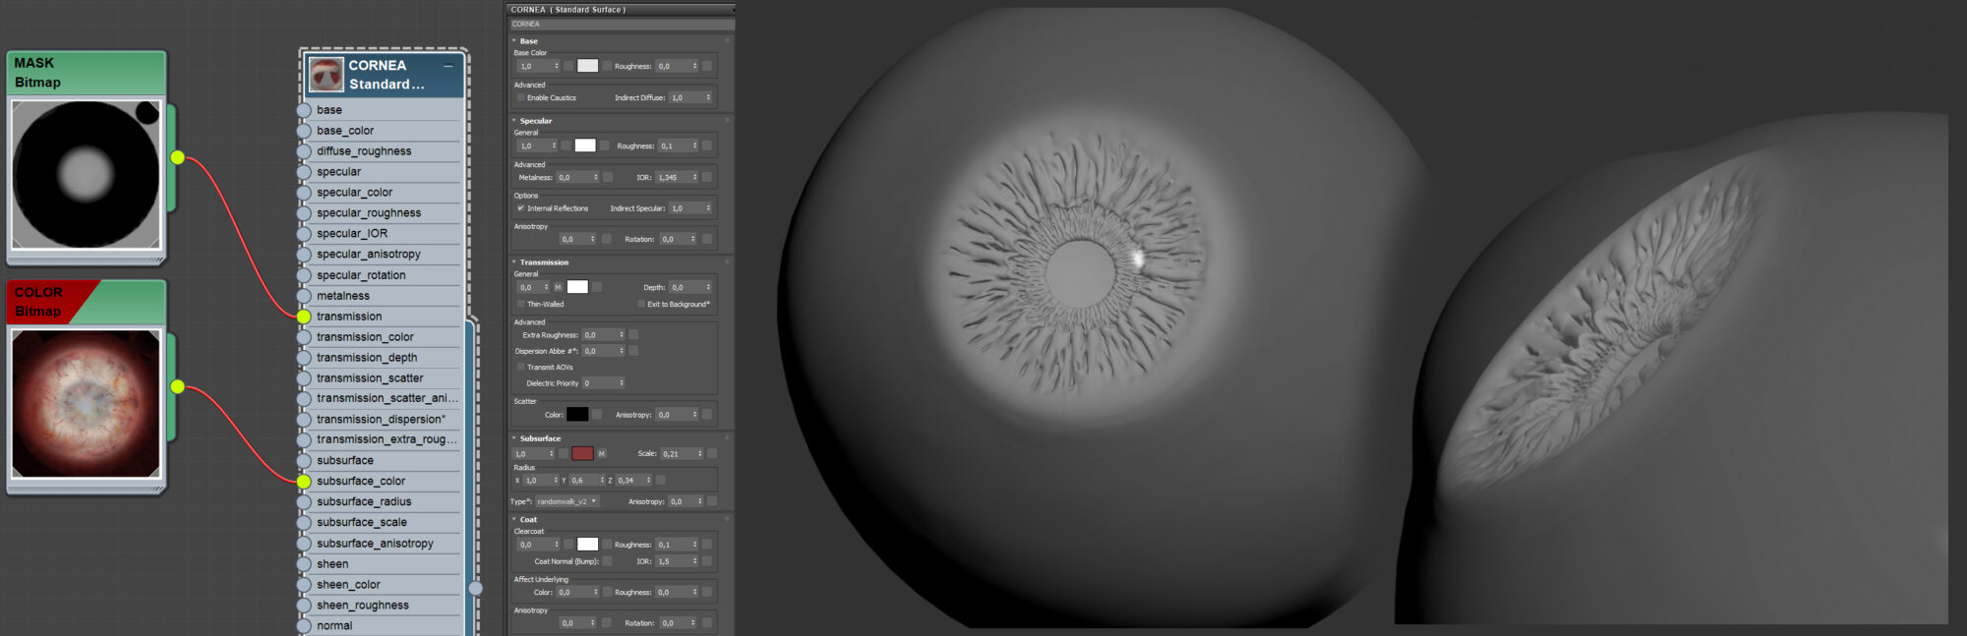Click the CORNEA node preview sphere icon
Image resolution: width=1967 pixels, height=636 pixels.
point(326,75)
